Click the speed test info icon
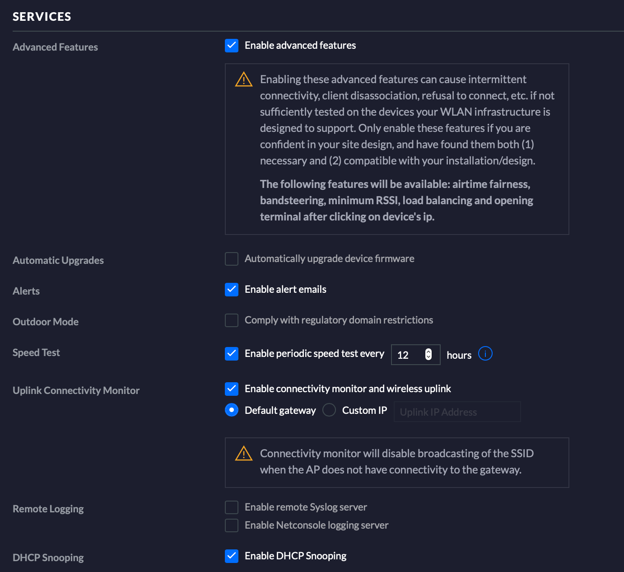The width and height of the screenshot is (624, 572). tap(485, 353)
